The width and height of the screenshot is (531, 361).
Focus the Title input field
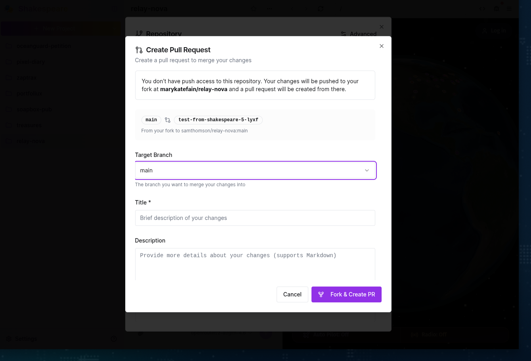tap(255, 218)
